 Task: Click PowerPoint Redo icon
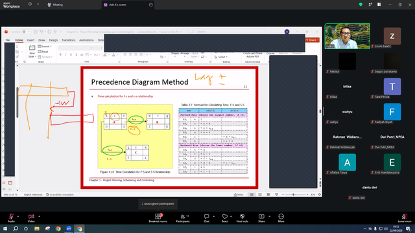coord(49,32)
